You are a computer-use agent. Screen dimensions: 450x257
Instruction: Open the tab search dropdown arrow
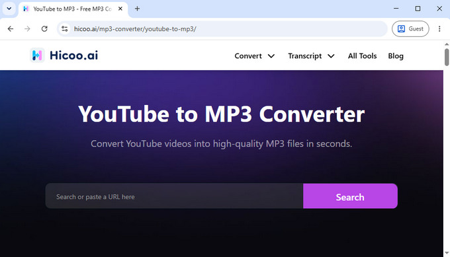[x=9, y=9]
